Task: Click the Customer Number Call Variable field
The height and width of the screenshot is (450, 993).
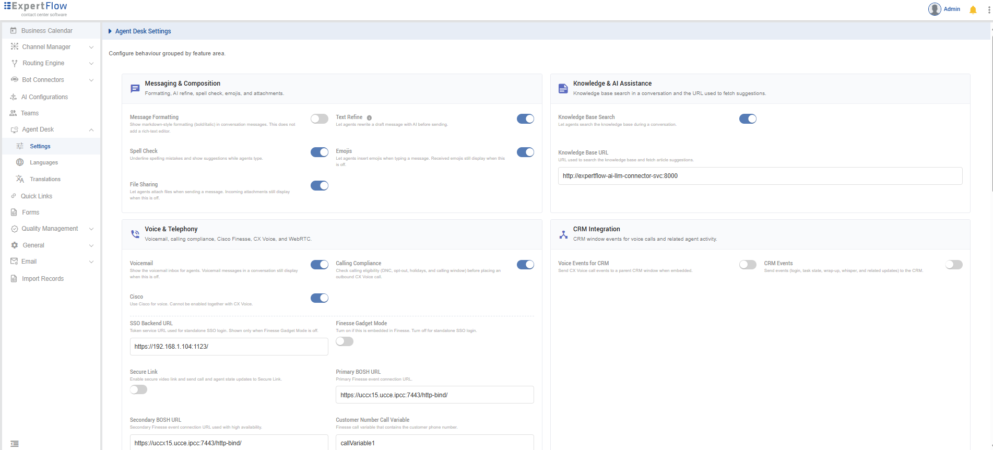Action: (x=435, y=443)
